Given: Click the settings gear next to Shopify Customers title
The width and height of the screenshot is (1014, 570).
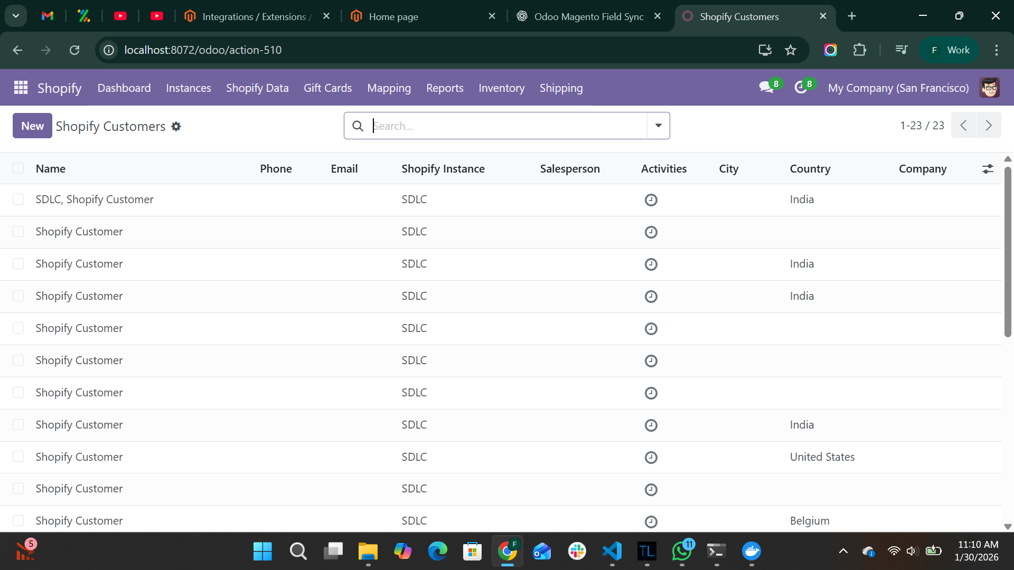Looking at the screenshot, I should click(176, 127).
